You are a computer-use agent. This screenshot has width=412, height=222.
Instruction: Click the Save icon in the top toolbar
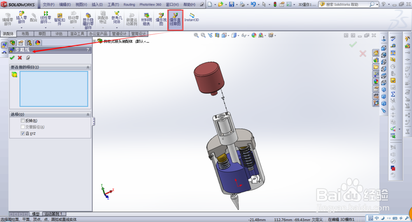[x=231, y=4]
